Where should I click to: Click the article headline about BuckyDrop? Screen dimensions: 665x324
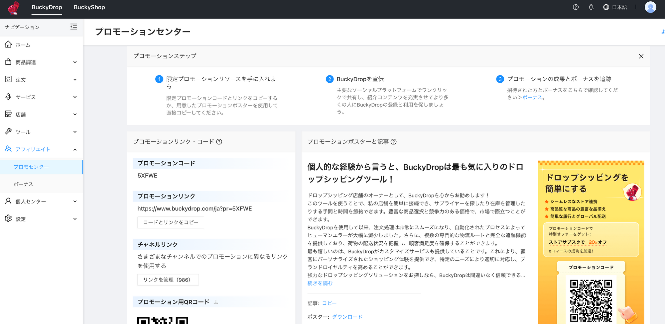416,173
